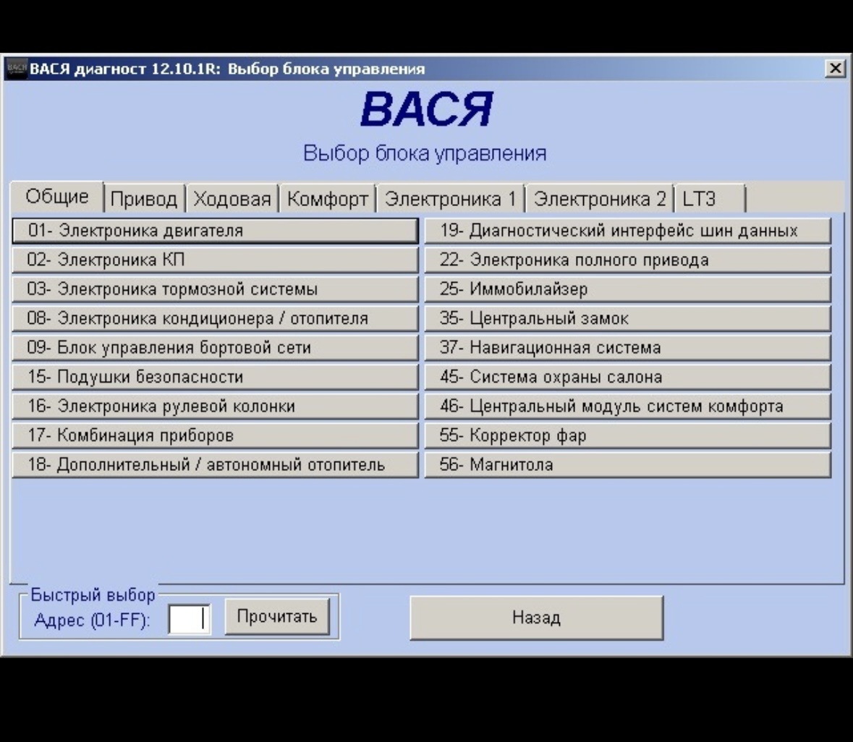The height and width of the screenshot is (742, 853).
Task: Click the Адрес (01-FF) input field
Action: (190, 619)
